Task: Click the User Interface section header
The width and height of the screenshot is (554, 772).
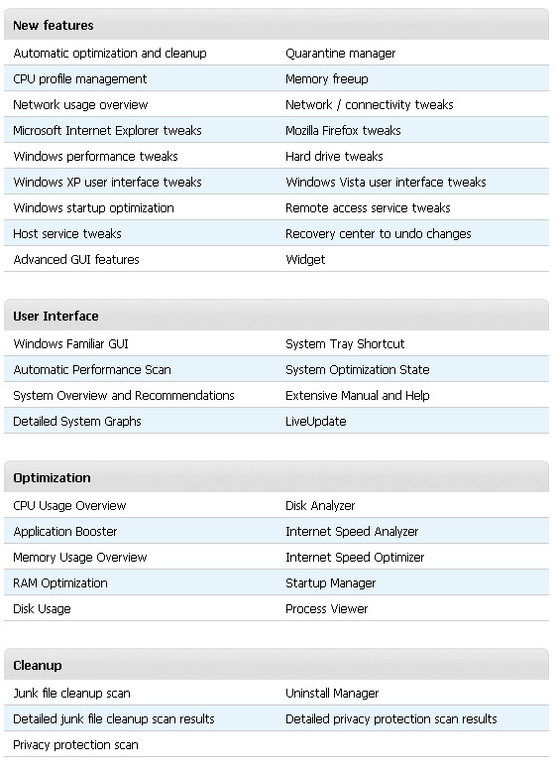Action: [x=55, y=317]
